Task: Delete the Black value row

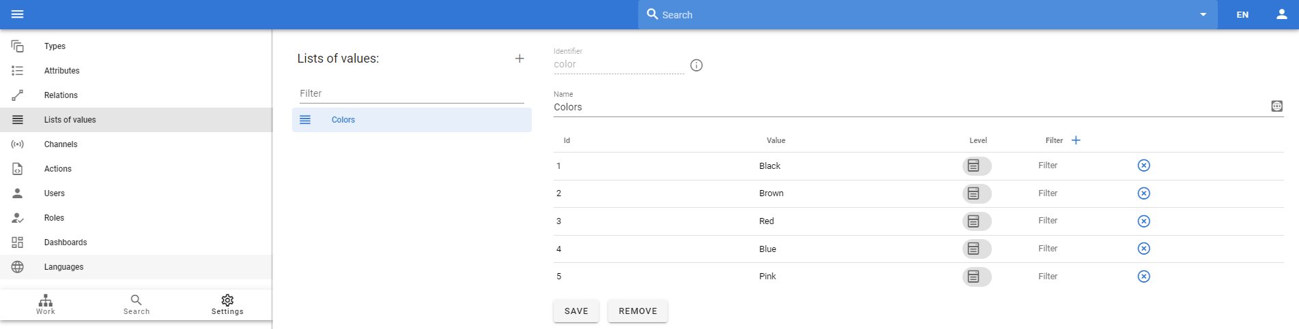Action: coord(1144,166)
